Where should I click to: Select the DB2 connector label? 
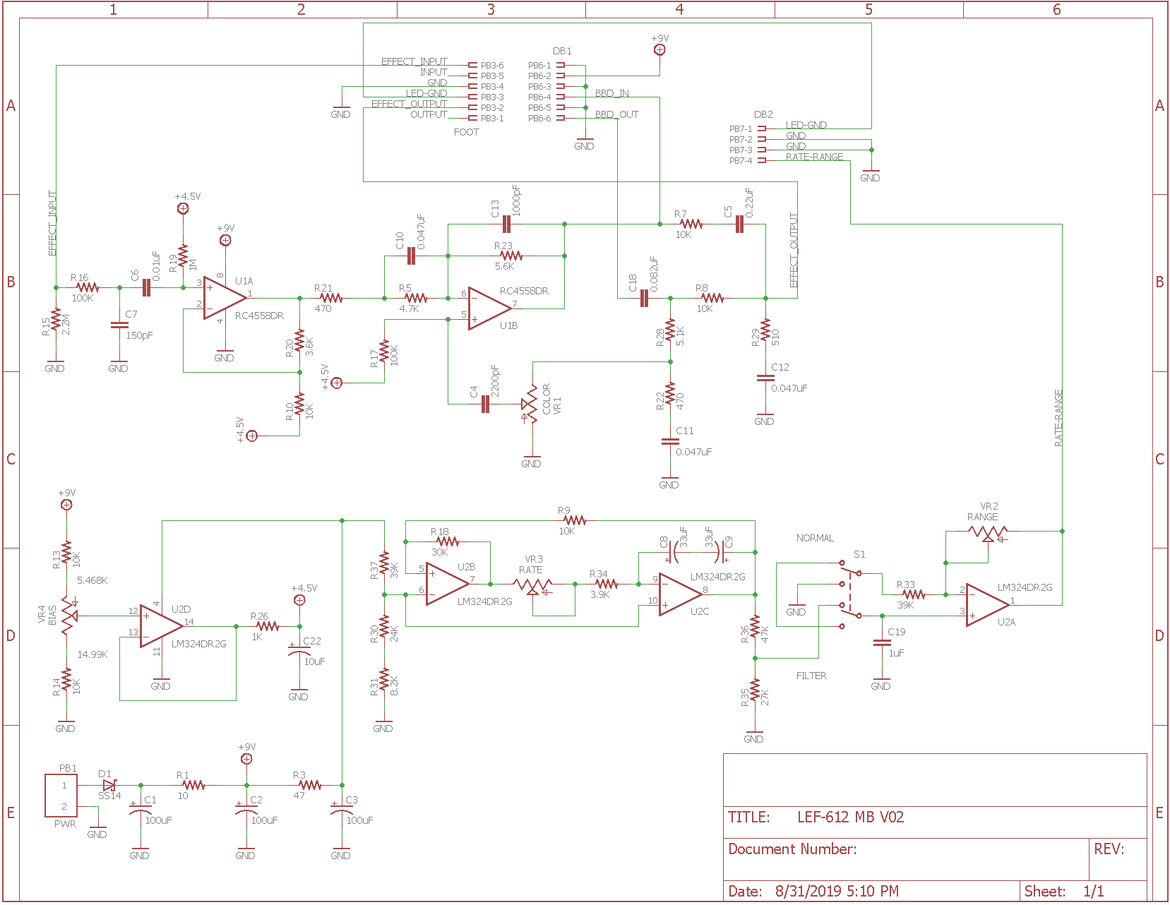(x=763, y=114)
